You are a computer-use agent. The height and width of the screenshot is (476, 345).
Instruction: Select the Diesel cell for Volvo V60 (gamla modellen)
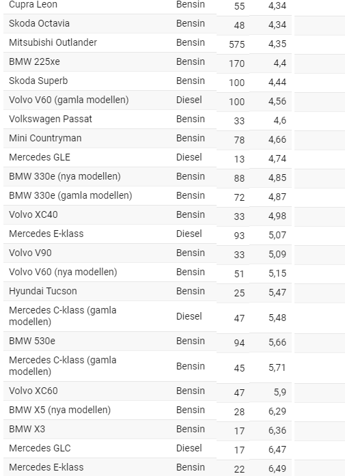tap(189, 100)
